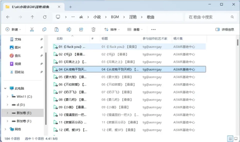Click the Delete trash icon

tap(93, 29)
